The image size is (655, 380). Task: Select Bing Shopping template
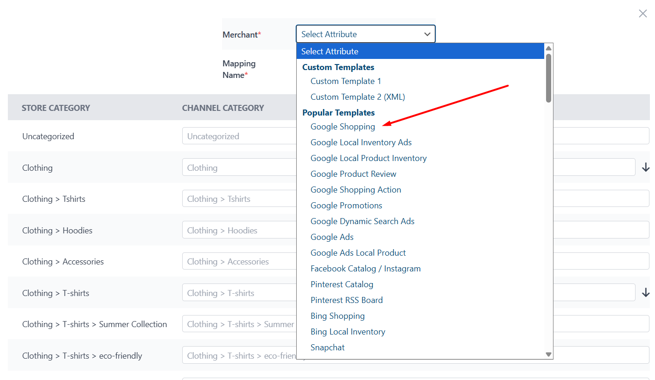coord(337,316)
